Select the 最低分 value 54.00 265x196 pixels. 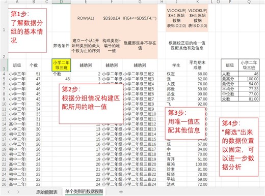click(249, 84)
